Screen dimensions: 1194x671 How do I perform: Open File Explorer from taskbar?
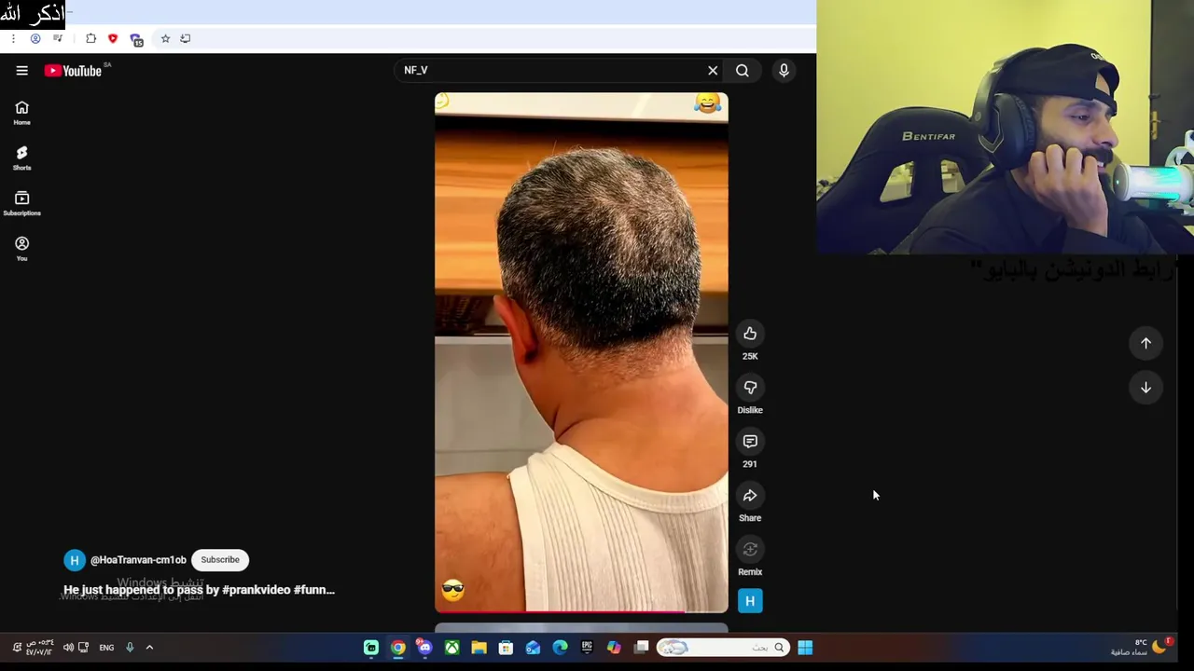(x=479, y=648)
